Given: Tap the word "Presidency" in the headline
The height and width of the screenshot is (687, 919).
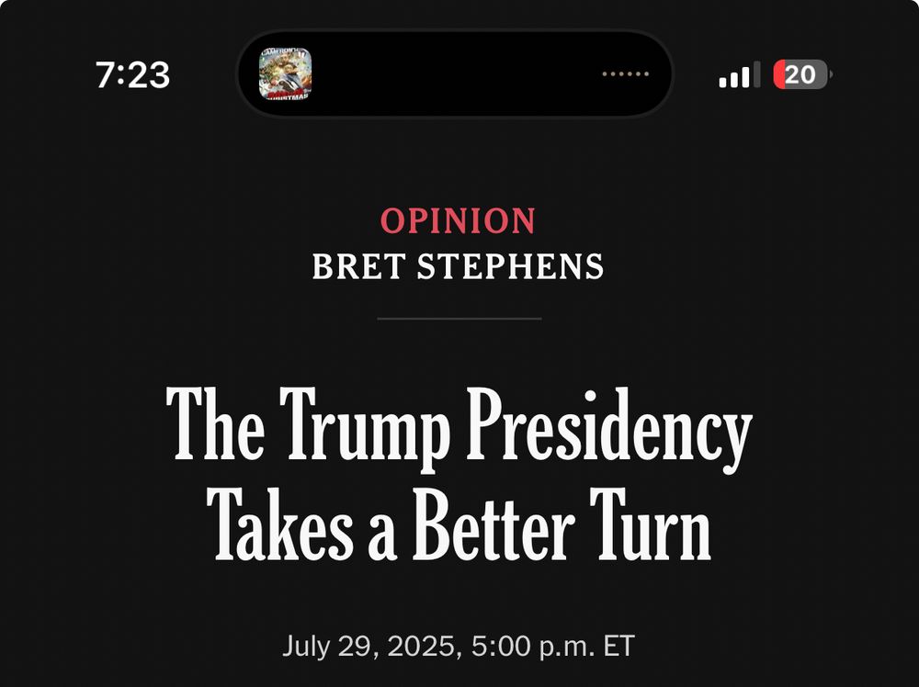Looking at the screenshot, I should (x=609, y=430).
